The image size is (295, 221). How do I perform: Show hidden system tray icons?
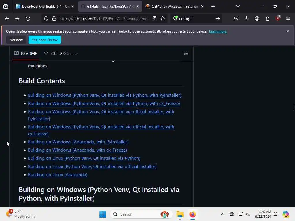click(x=223, y=214)
